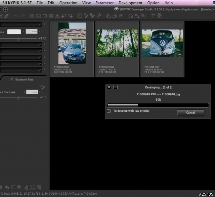The height and width of the screenshot is (197, 215).
Task: Close the Developing dialog with X button
Action: (x=109, y=87)
